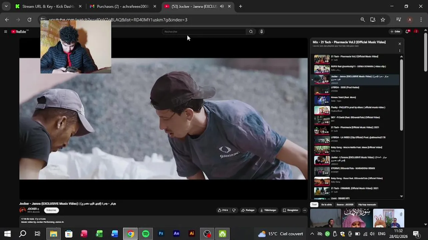The height and width of the screenshot is (240, 428).
Task: Open the YouTube hamburger guide menu
Action: 5,32
